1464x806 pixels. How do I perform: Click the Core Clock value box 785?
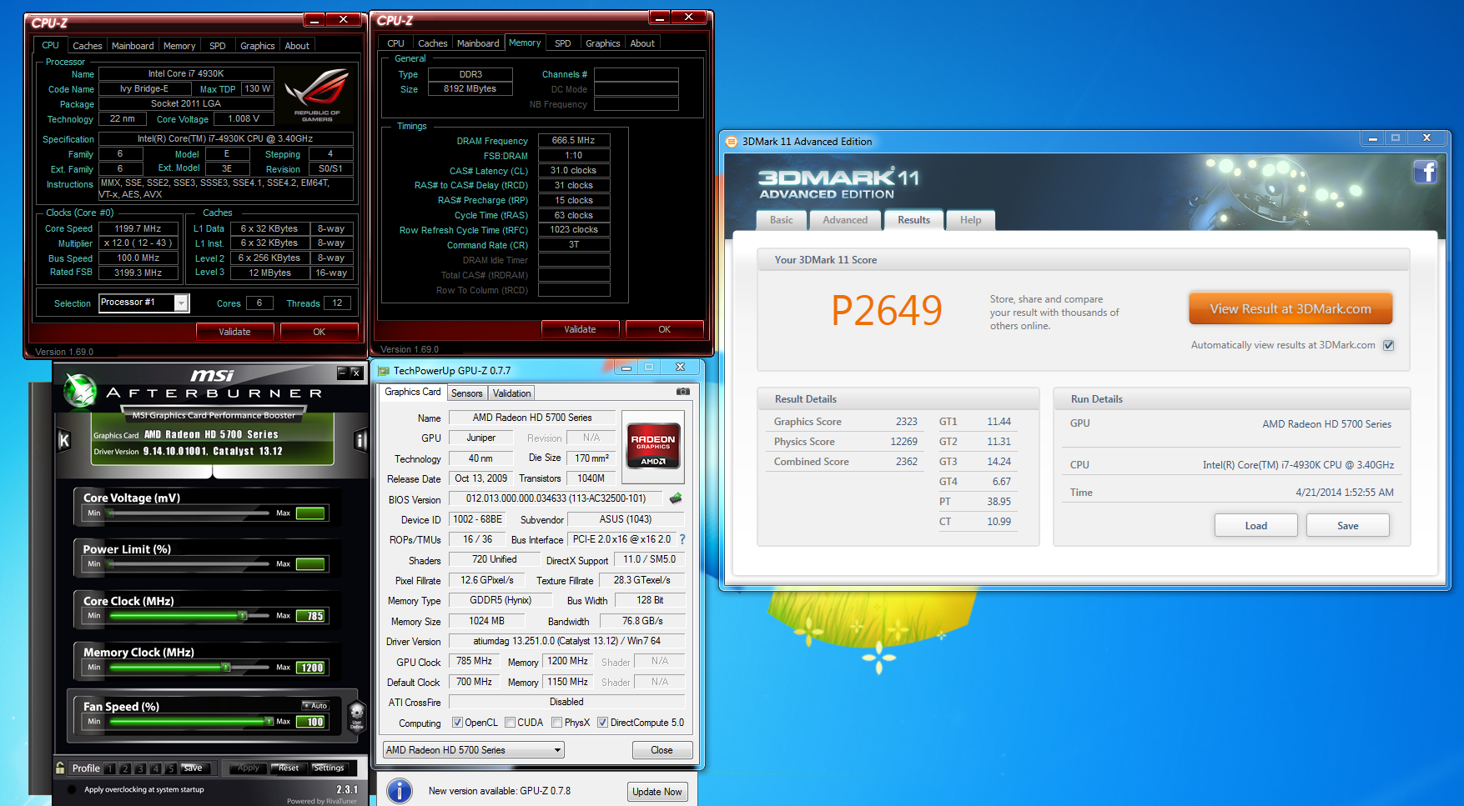tap(311, 616)
